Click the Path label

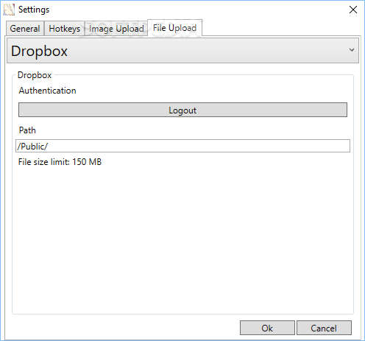[x=27, y=130]
